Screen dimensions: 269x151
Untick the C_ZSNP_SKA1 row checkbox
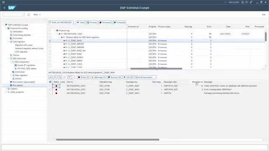(x=50, y=41)
